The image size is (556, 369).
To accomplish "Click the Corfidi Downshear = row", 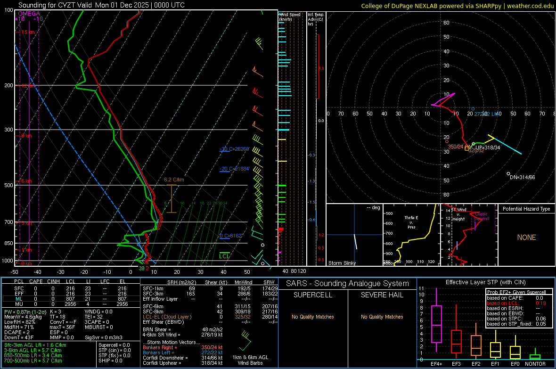I will 183,358.
